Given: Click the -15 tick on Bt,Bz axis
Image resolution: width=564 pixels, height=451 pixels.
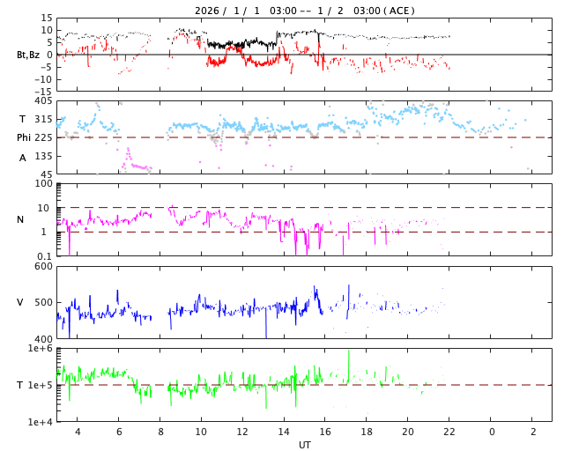Looking at the screenshot, I should (42, 91).
